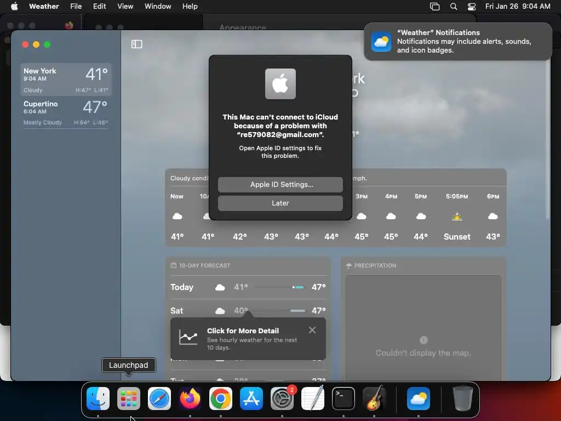The image size is (561, 421).
Task: Open System Settings in the dock
Action: pyautogui.click(x=282, y=399)
